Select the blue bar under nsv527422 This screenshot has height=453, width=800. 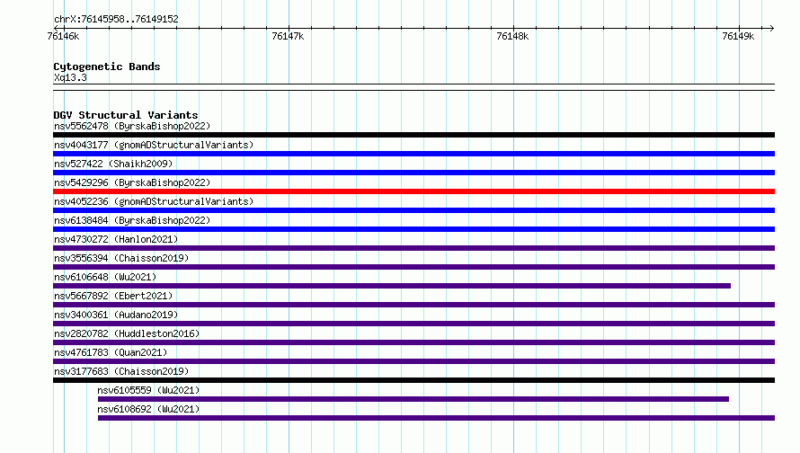[x=413, y=173]
